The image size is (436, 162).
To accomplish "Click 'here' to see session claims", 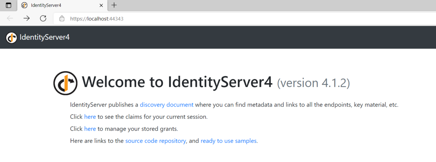I will click(x=90, y=117).
